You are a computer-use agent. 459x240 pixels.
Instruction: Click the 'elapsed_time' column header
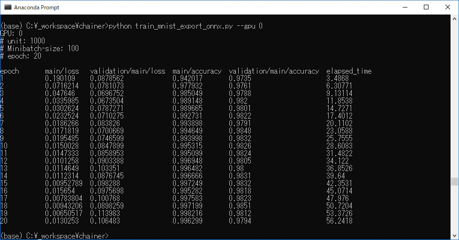click(x=349, y=71)
